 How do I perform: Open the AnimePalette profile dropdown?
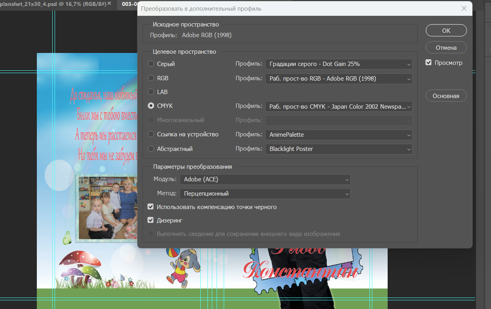click(339, 135)
